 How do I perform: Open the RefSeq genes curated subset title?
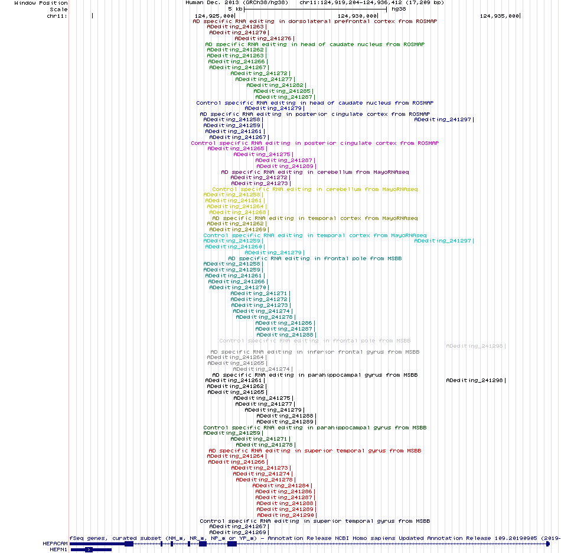tap(315, 538)
